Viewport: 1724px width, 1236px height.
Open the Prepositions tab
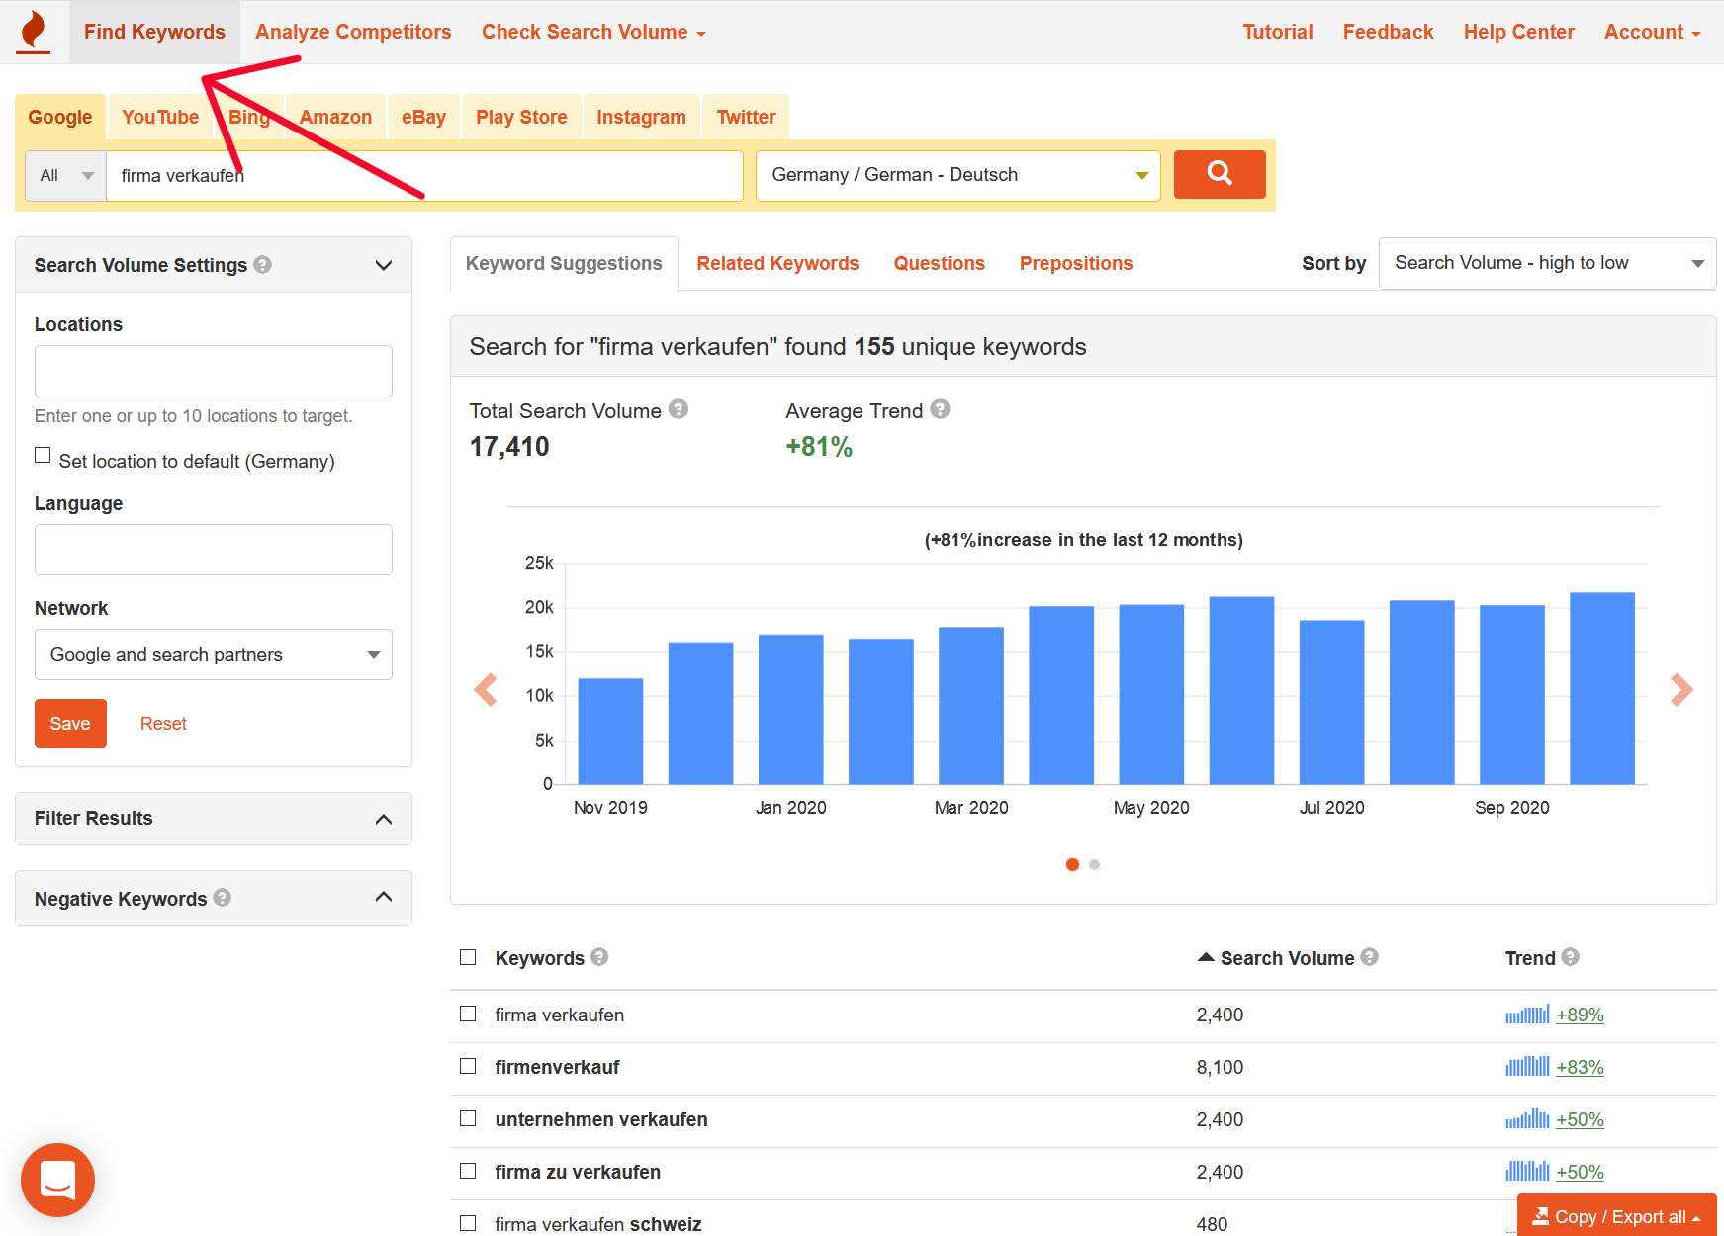click(x=1075, y=263)
